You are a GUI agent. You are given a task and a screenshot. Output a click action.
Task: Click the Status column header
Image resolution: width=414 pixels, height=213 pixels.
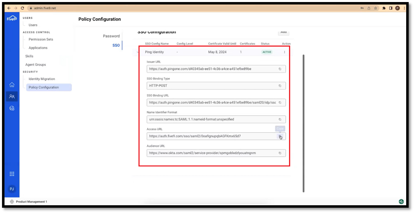[265, 44]
